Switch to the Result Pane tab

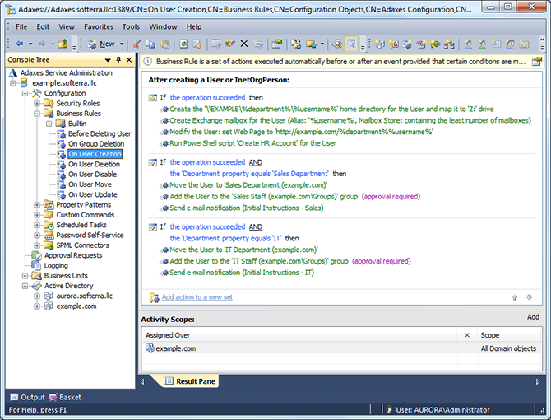[190, 381]
